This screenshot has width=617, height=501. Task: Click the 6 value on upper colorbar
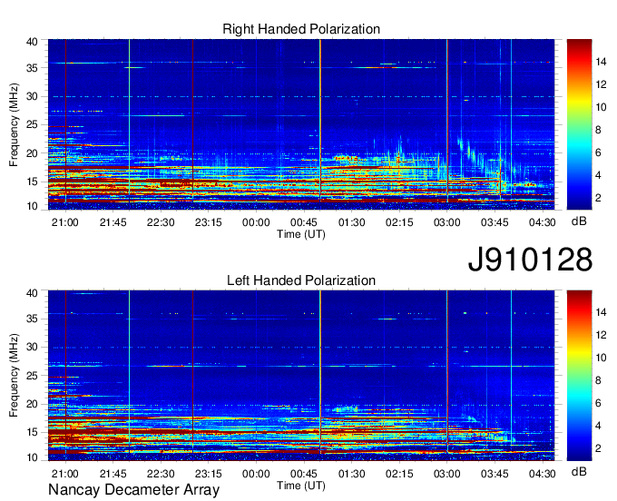(599, 152)
